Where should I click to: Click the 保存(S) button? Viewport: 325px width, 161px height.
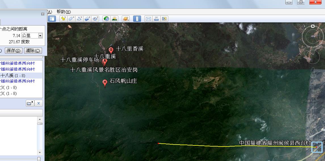click(13, 50)
